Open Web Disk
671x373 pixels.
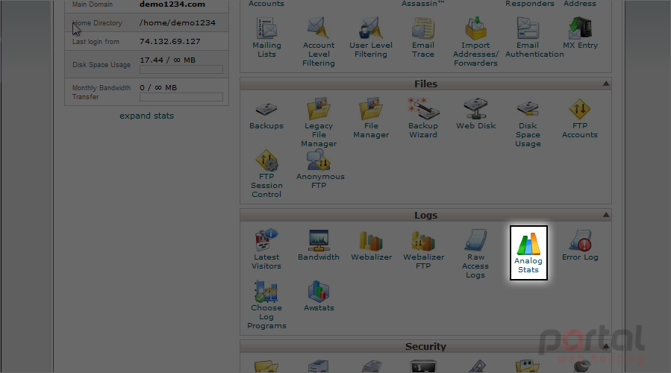click(476, 114)
